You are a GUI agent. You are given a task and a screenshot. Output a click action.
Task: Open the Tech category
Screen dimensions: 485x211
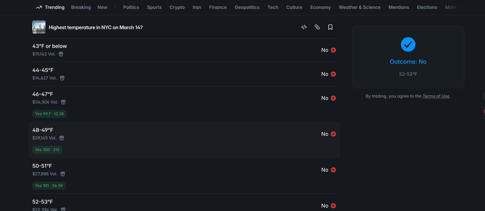pos(273,7)
